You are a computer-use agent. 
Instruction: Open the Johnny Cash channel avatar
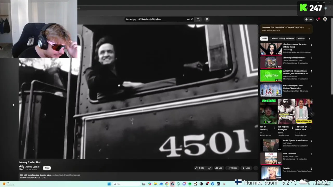(21, 168)
